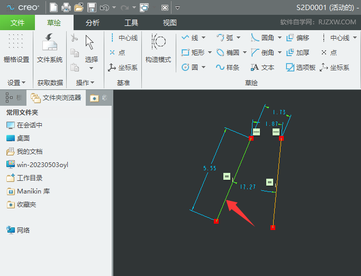Switch to the Analysis (分析) ribbon tab

tap(93, 23)
